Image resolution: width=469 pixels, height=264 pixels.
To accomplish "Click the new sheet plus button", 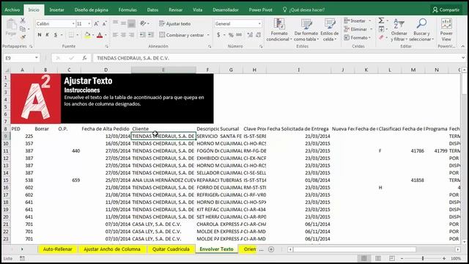I will 271,249.
